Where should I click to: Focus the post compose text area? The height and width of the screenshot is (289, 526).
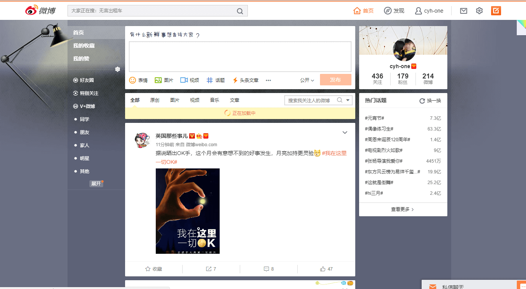pos(240,57)
